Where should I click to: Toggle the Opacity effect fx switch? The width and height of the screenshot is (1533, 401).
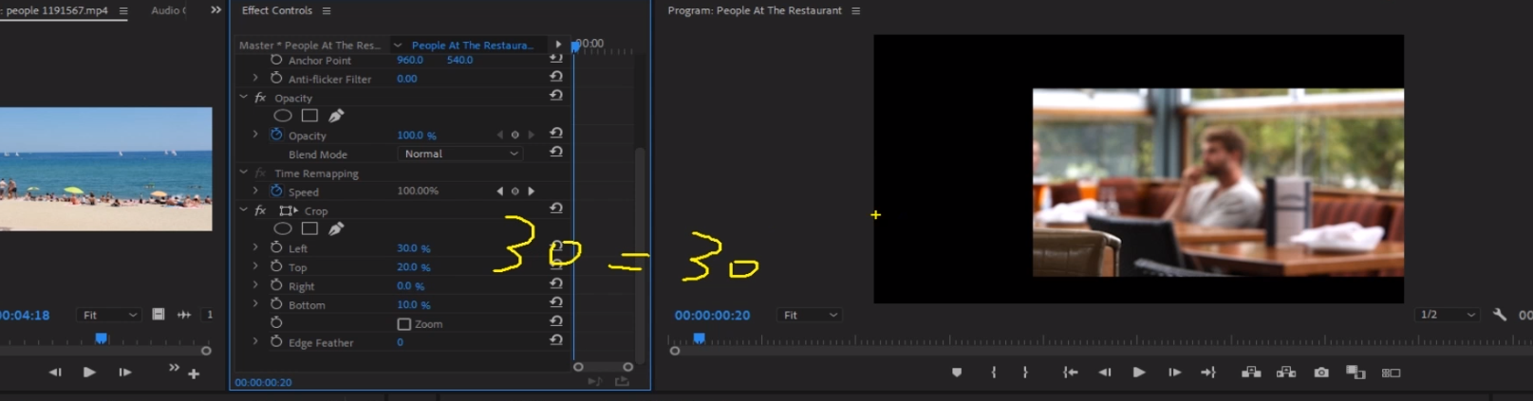260,98
